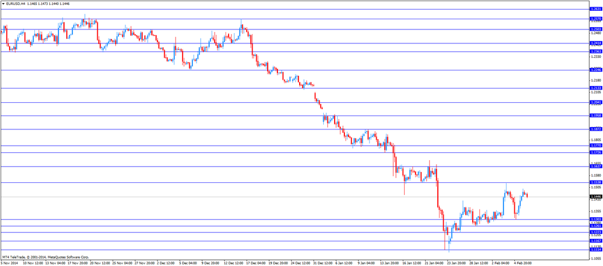
Task: Click the 25 Nov 04:00 time label
Action: 122,264
